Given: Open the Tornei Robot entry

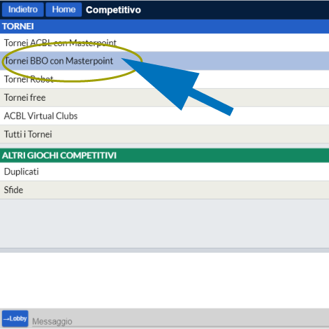Looking at the screenshot, I should [x=164, y=79].
